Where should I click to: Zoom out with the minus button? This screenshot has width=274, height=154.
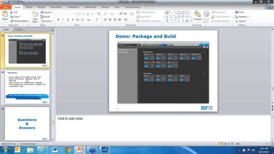[x=243, y=144]
